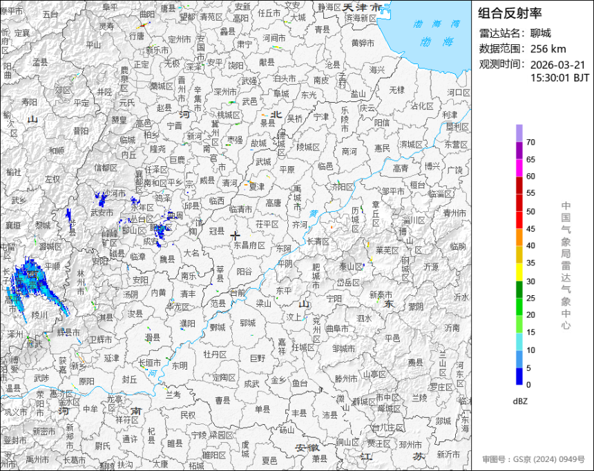Image resolution: width=594 pixels, height=471 pixels.
Task: Click the 桃城区 map label
Action: tap(229, 114)
